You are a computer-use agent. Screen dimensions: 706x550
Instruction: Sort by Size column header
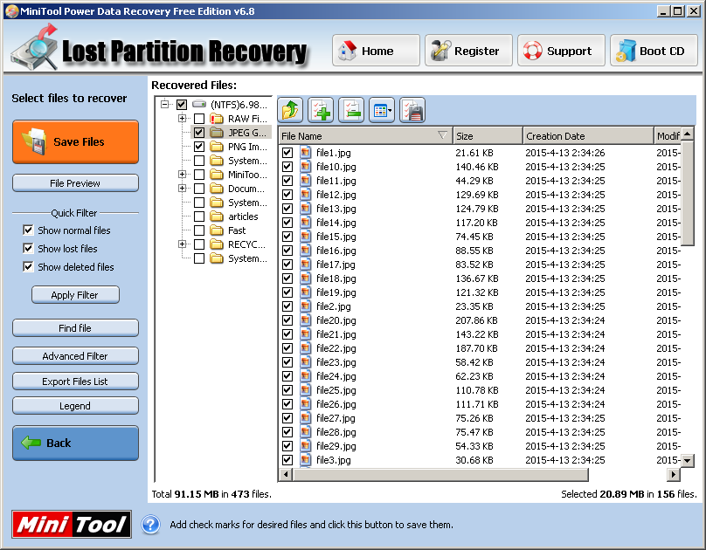coord(488,136)
